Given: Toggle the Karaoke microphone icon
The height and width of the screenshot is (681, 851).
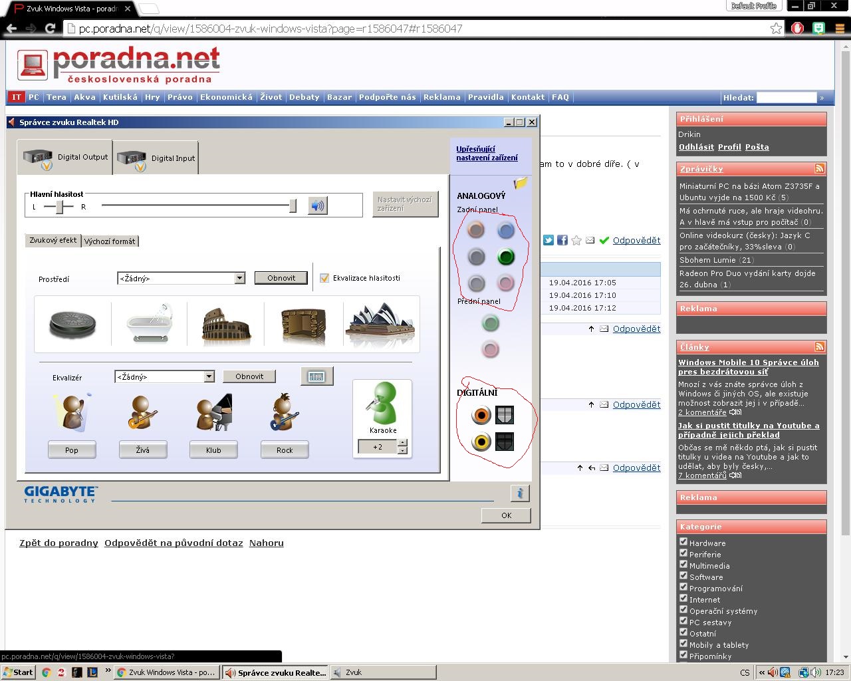Looking at the screenshot, I should click(382, 403).
